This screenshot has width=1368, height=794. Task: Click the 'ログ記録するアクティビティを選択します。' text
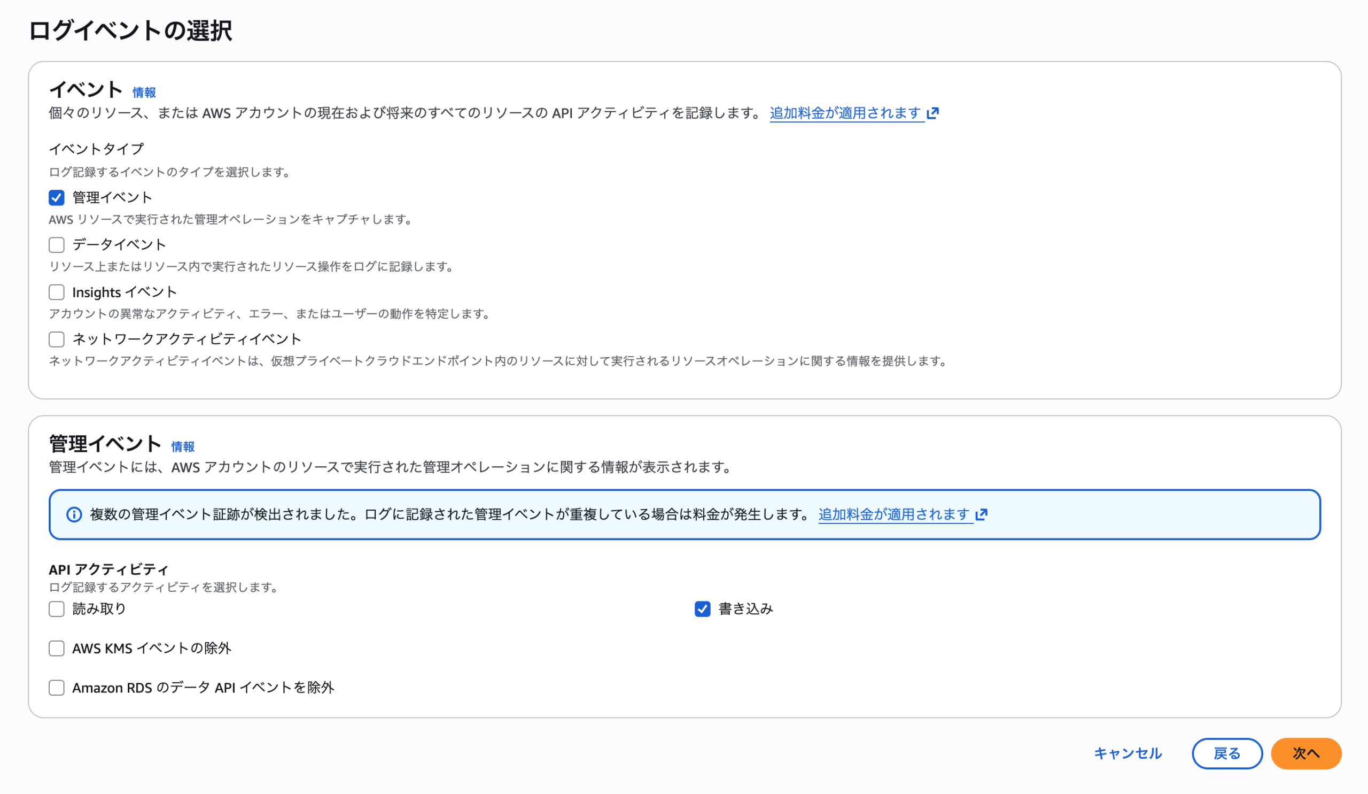[x=164, y=587]
